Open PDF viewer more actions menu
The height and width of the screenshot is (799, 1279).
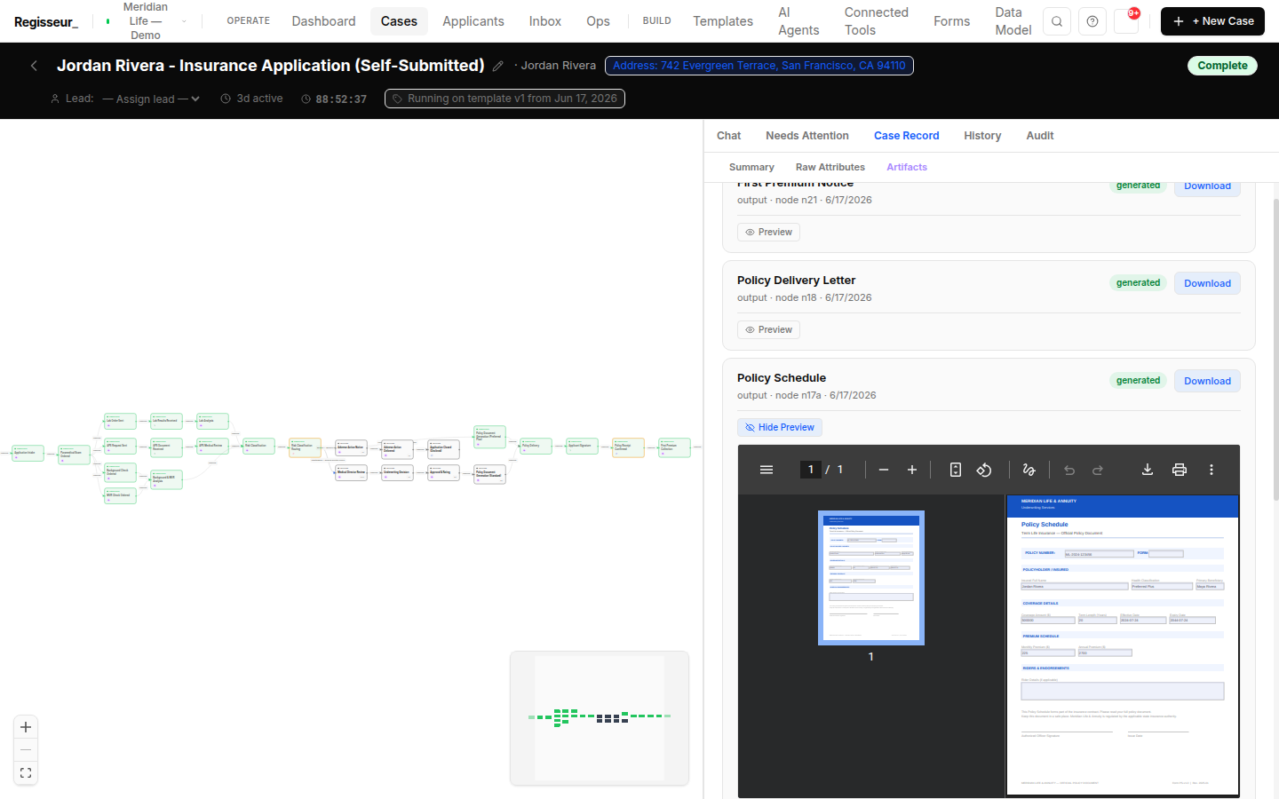click(x=1211, y=470)
